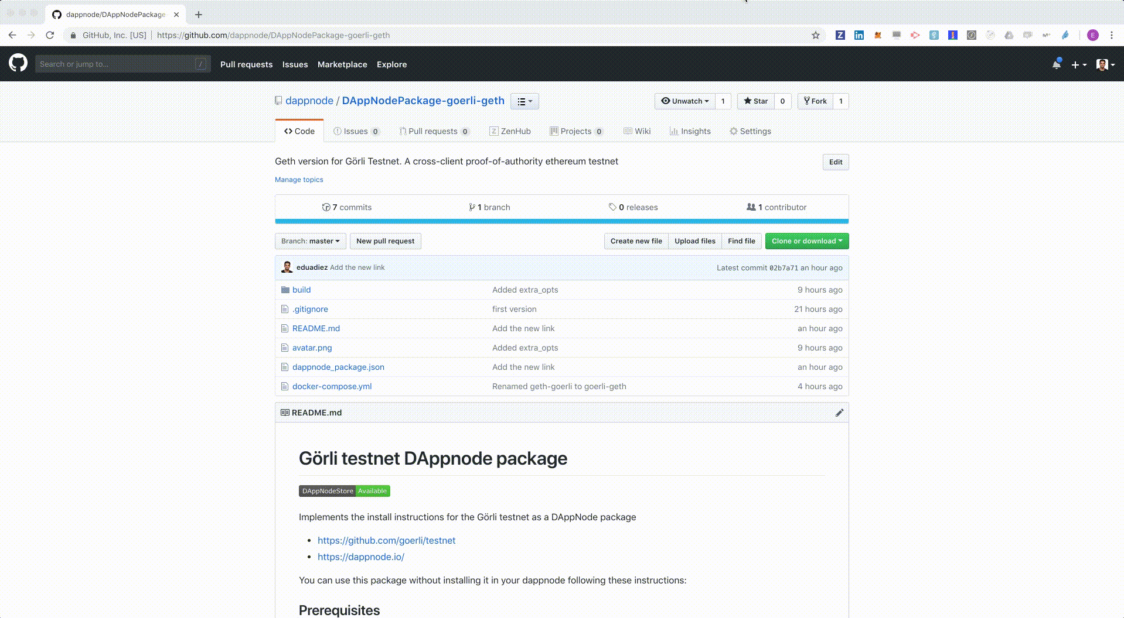Click Create new file button
Screen dimensions: 1124x618
pyautogui.click(x=636, y=241)
